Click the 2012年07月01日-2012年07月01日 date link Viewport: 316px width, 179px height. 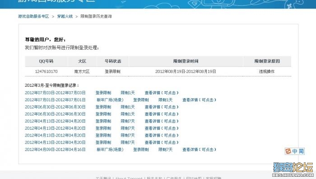pos(55,100)
